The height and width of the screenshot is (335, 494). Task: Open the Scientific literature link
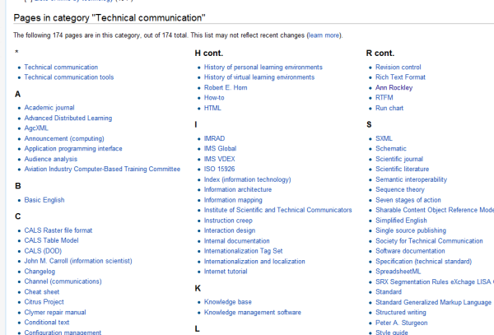pyautogui.click(x=402, y=169)
